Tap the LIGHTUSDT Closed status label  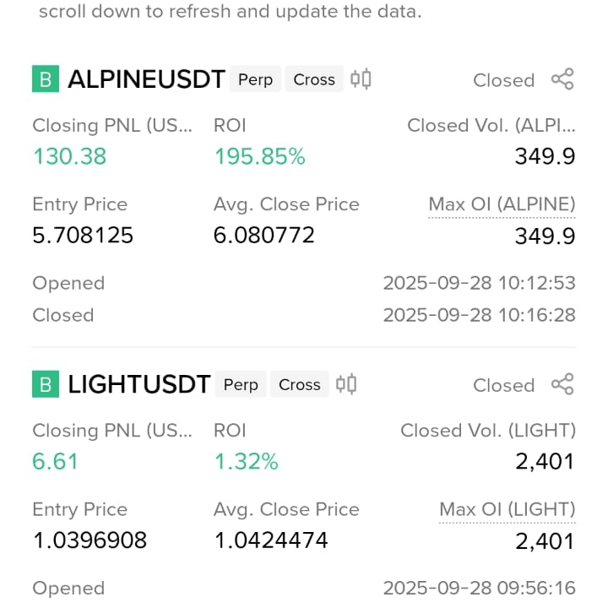point(503,386)
